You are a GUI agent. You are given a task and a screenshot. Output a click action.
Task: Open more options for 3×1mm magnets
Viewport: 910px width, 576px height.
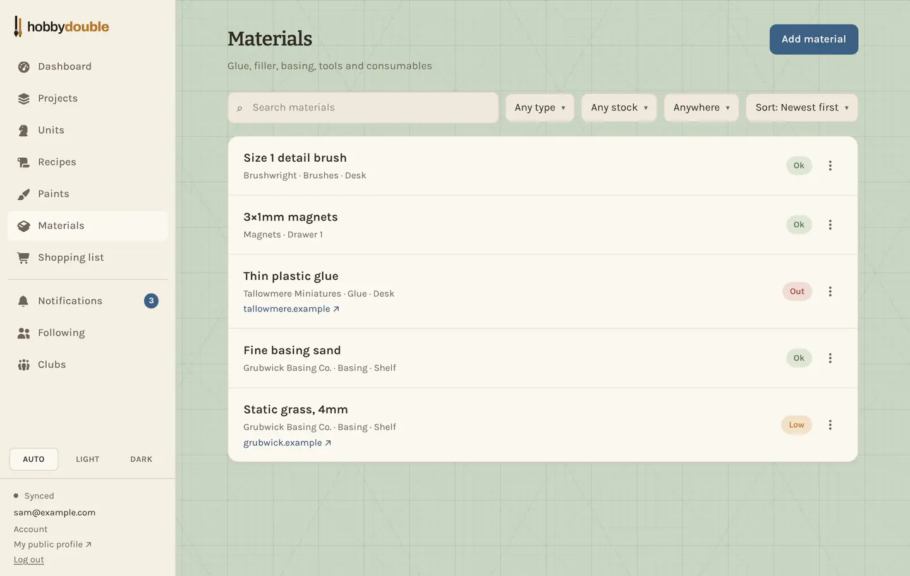tap(830, 225)
